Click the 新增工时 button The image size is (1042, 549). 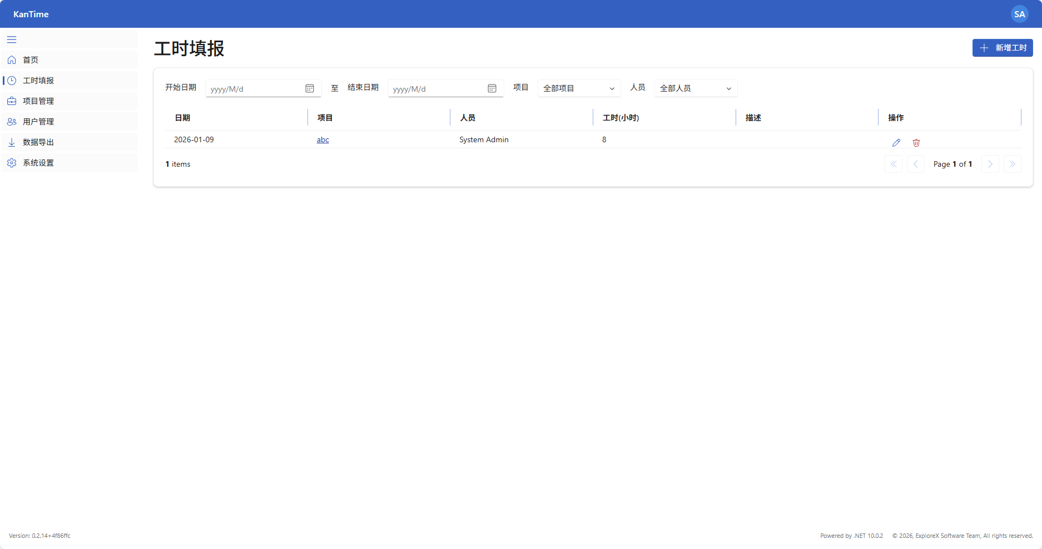1002,48
